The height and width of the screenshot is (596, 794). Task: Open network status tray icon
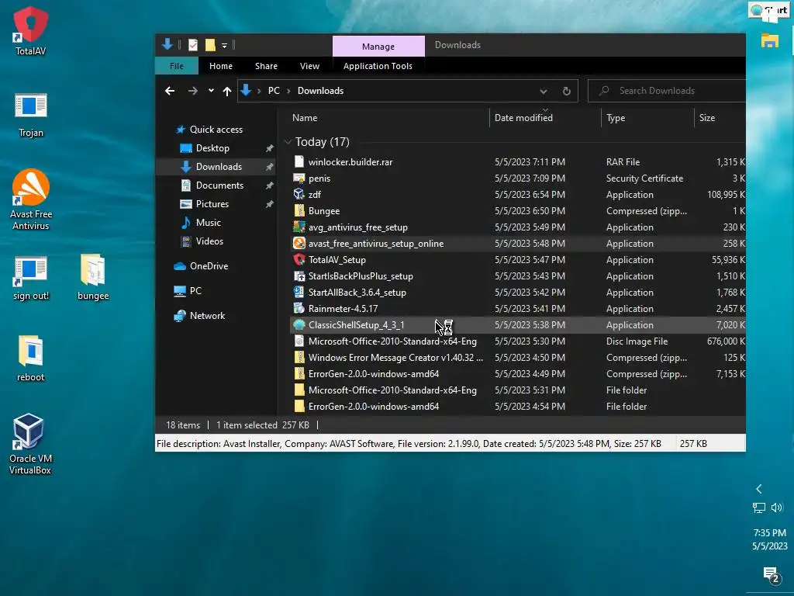click(758, 508)
